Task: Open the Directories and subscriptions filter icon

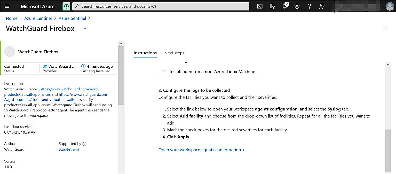Action: point(272,6)
